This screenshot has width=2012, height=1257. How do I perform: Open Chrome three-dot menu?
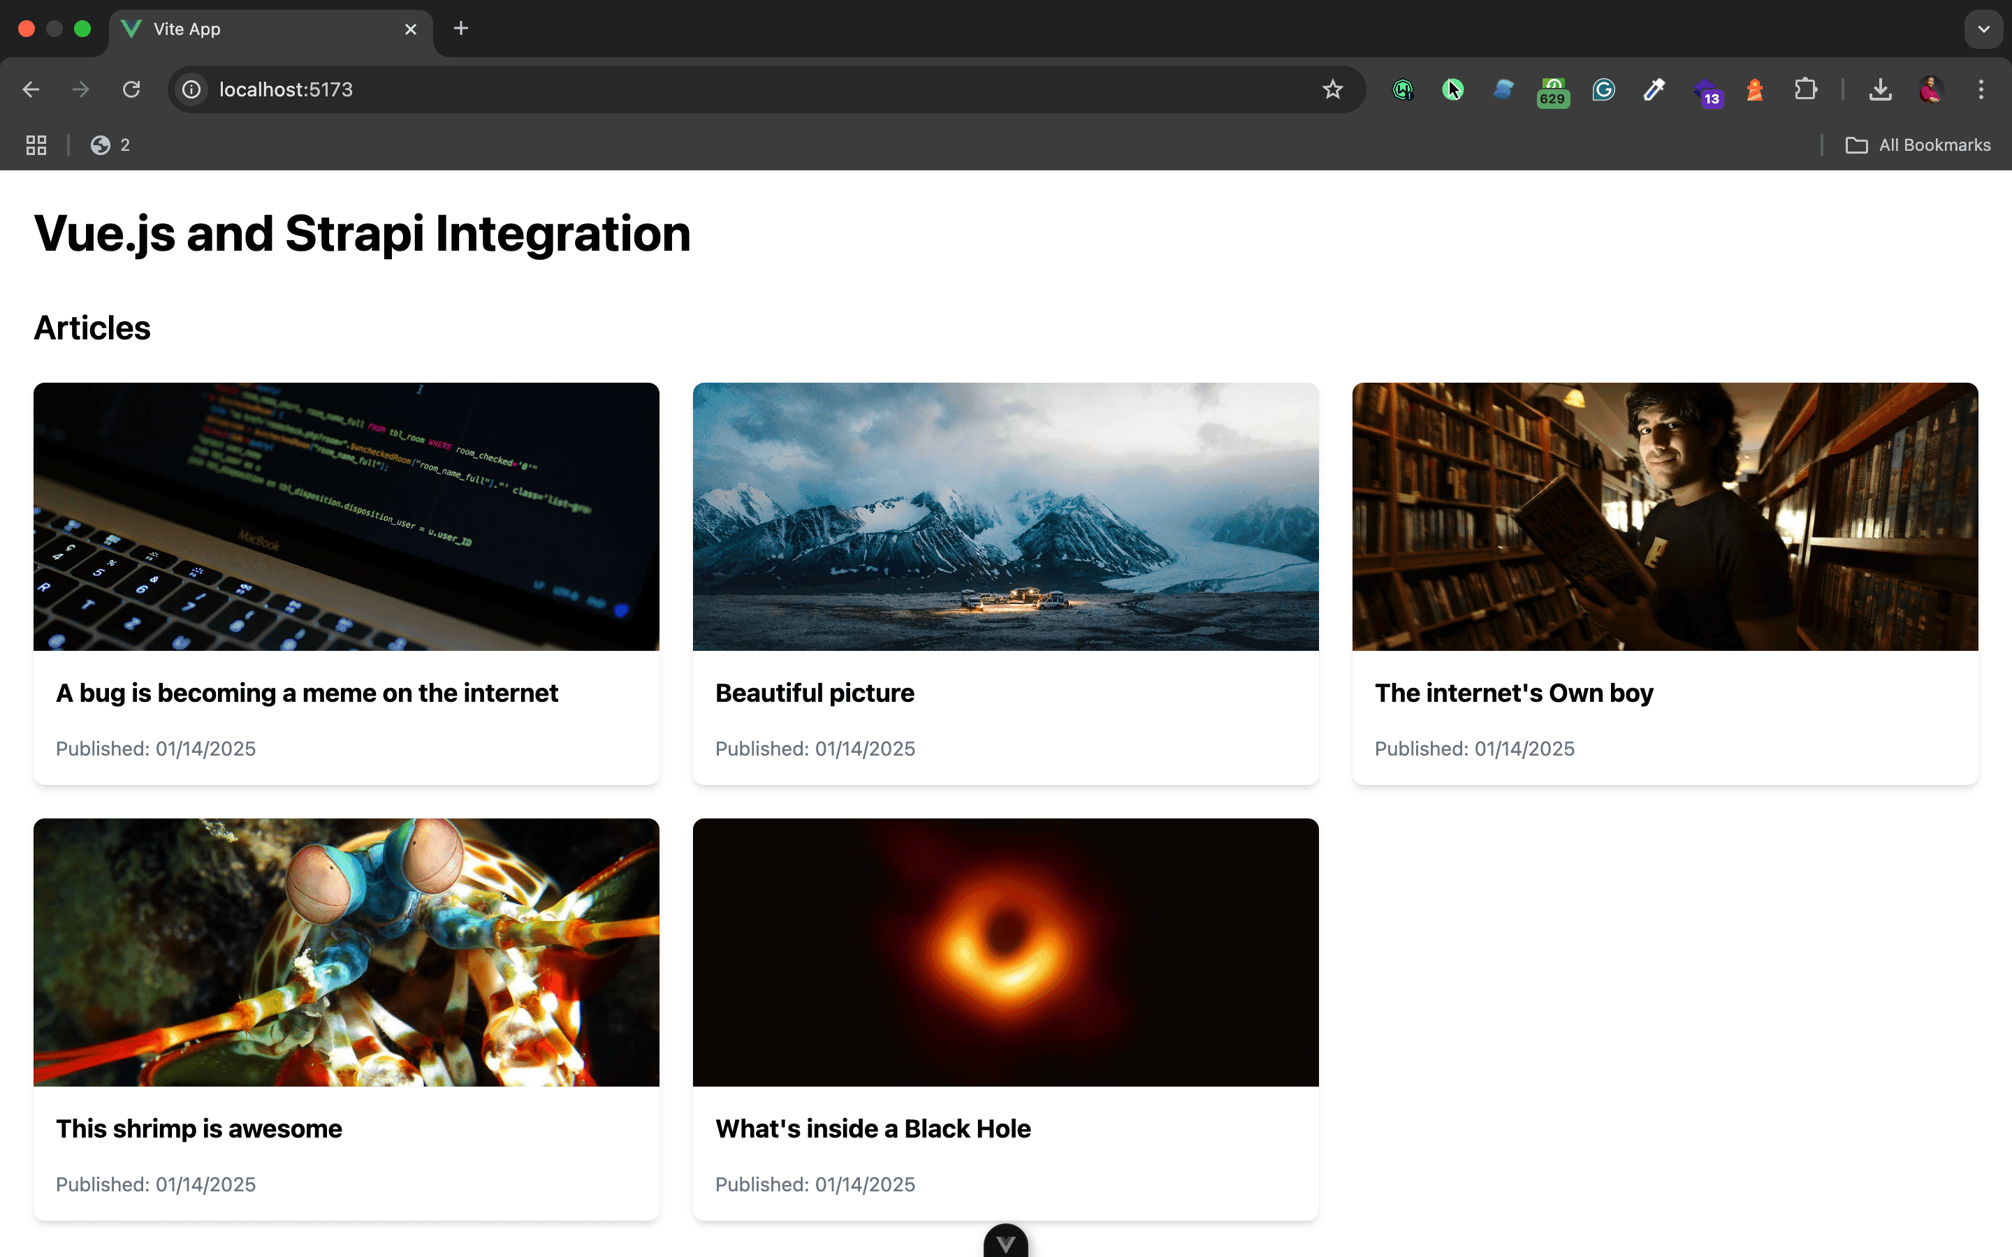1981,89
